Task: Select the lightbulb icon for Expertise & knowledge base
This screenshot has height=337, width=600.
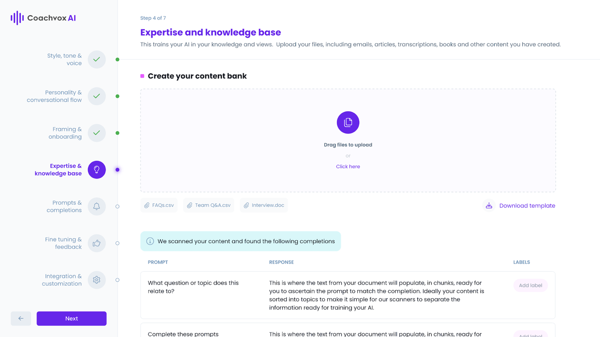Action: (96, 169)
